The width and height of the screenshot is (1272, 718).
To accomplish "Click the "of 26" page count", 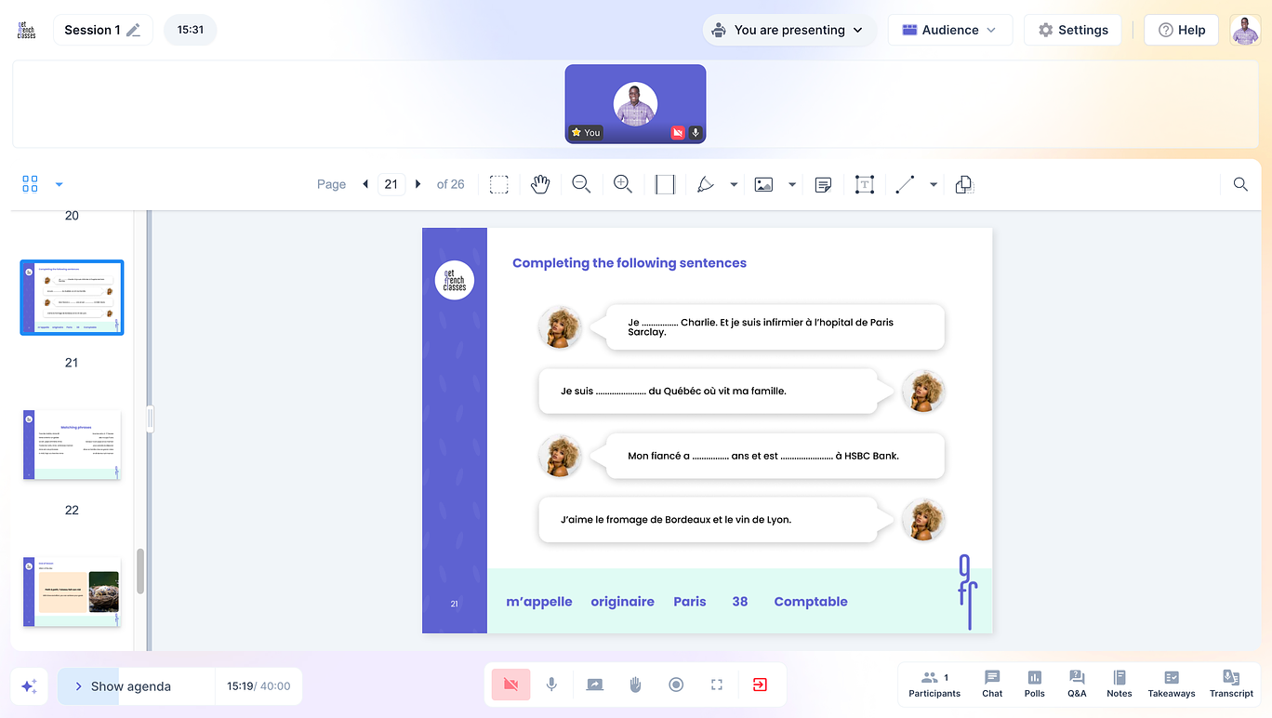I will [451, 184].
